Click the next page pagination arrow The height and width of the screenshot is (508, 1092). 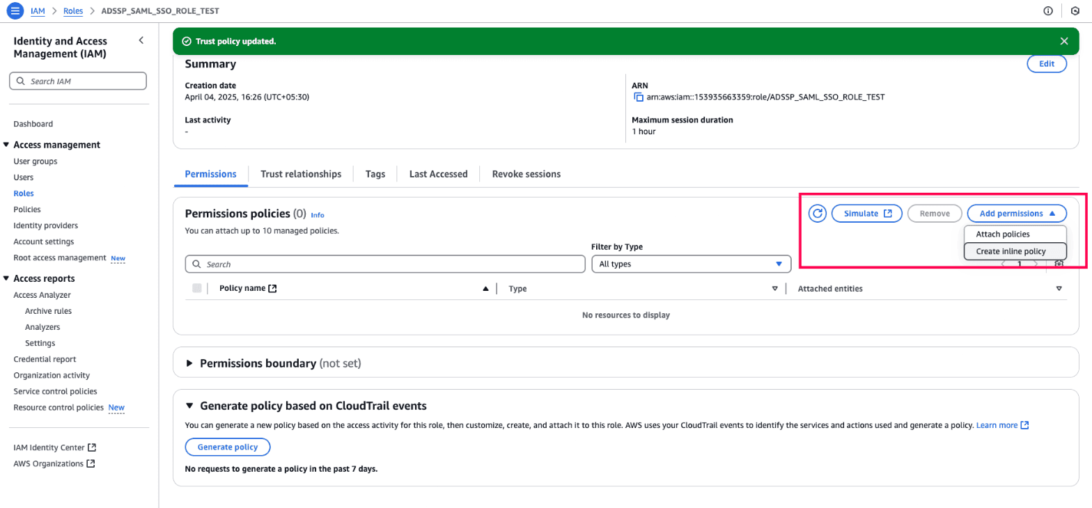coord(1036,264)
